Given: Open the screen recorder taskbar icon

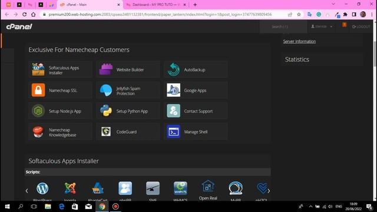Looking at the screenshot, I should (115, 207).
